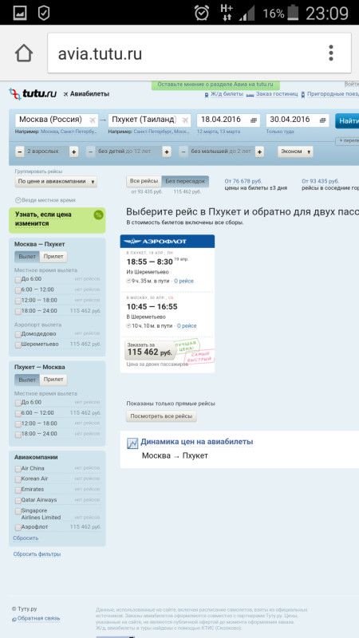Check the Аэрофлот airline filter
Viewport: 359px width, 638px height.
coord(18,527)
